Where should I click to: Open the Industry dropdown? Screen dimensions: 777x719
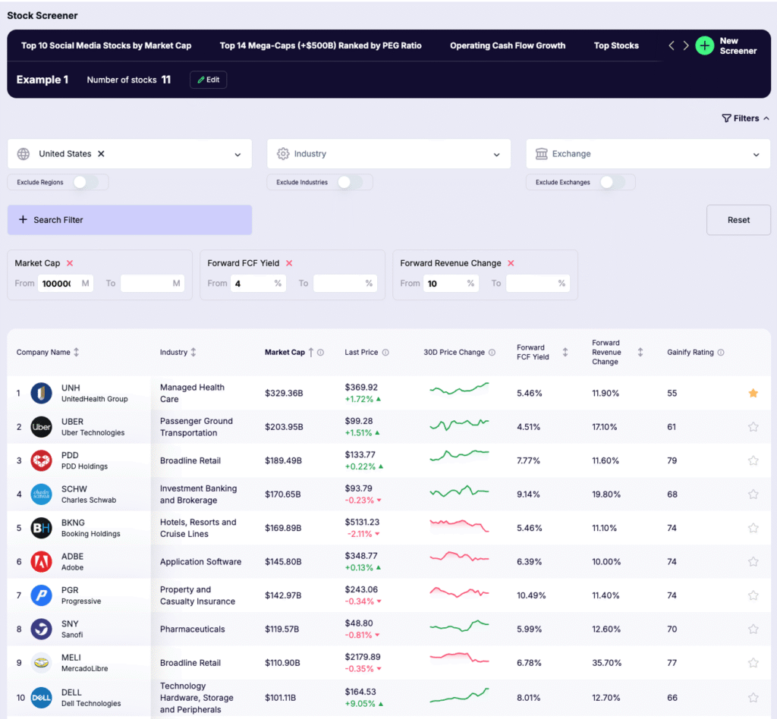(x=388, y=154)
